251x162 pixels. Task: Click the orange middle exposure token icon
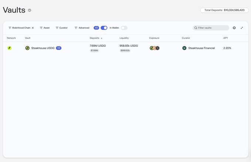click(x=155, y=48)
